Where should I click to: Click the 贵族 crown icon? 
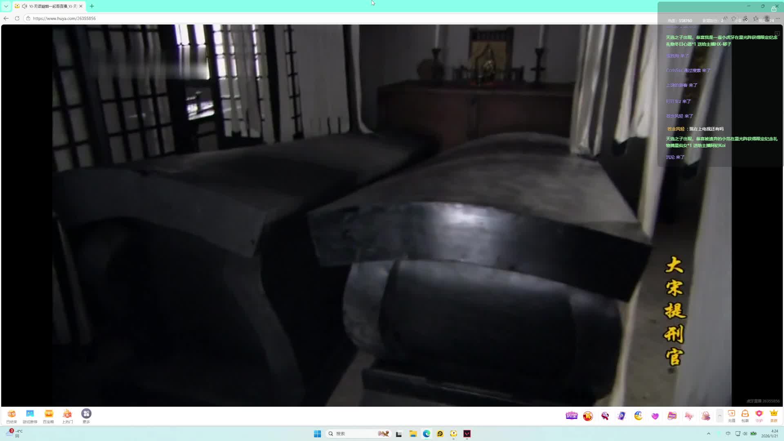click(x=773, y=414)
